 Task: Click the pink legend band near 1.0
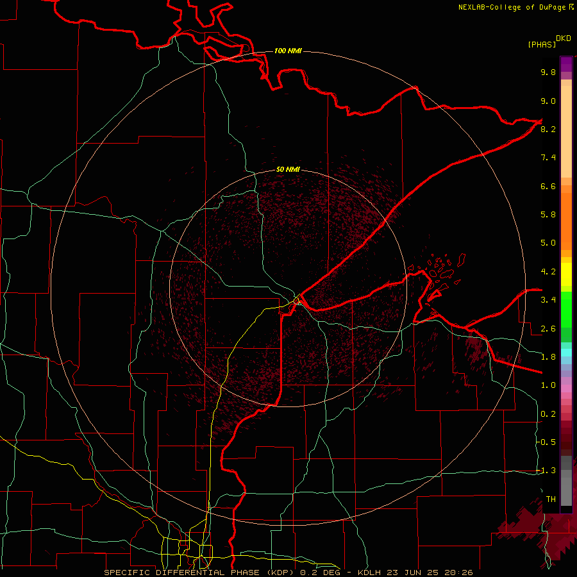point(566,389)
